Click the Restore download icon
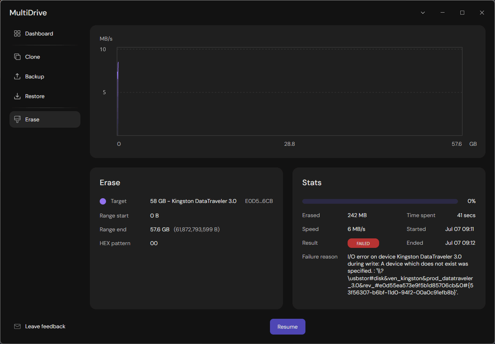Image resolution: width=495 pixels, height=344 pixels. click(x=17, y=96)
